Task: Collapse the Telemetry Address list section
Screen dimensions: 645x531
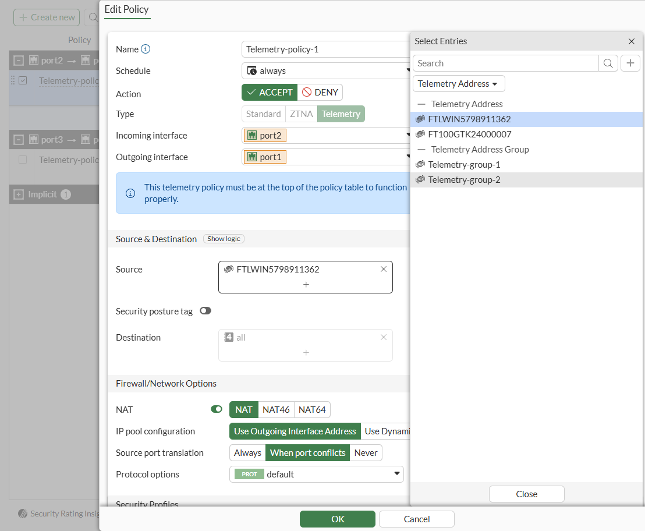Action: (x=421, y=104)
